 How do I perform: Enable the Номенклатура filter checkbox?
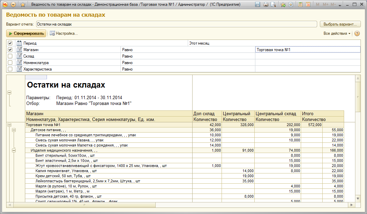[10, 63]
